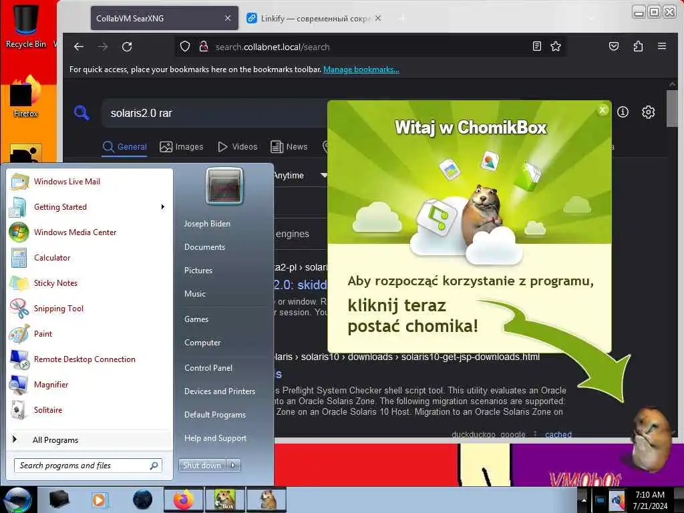Launch Getting Started program icon
The height and width of the screenshot is (513, 684).
point(19,207)
